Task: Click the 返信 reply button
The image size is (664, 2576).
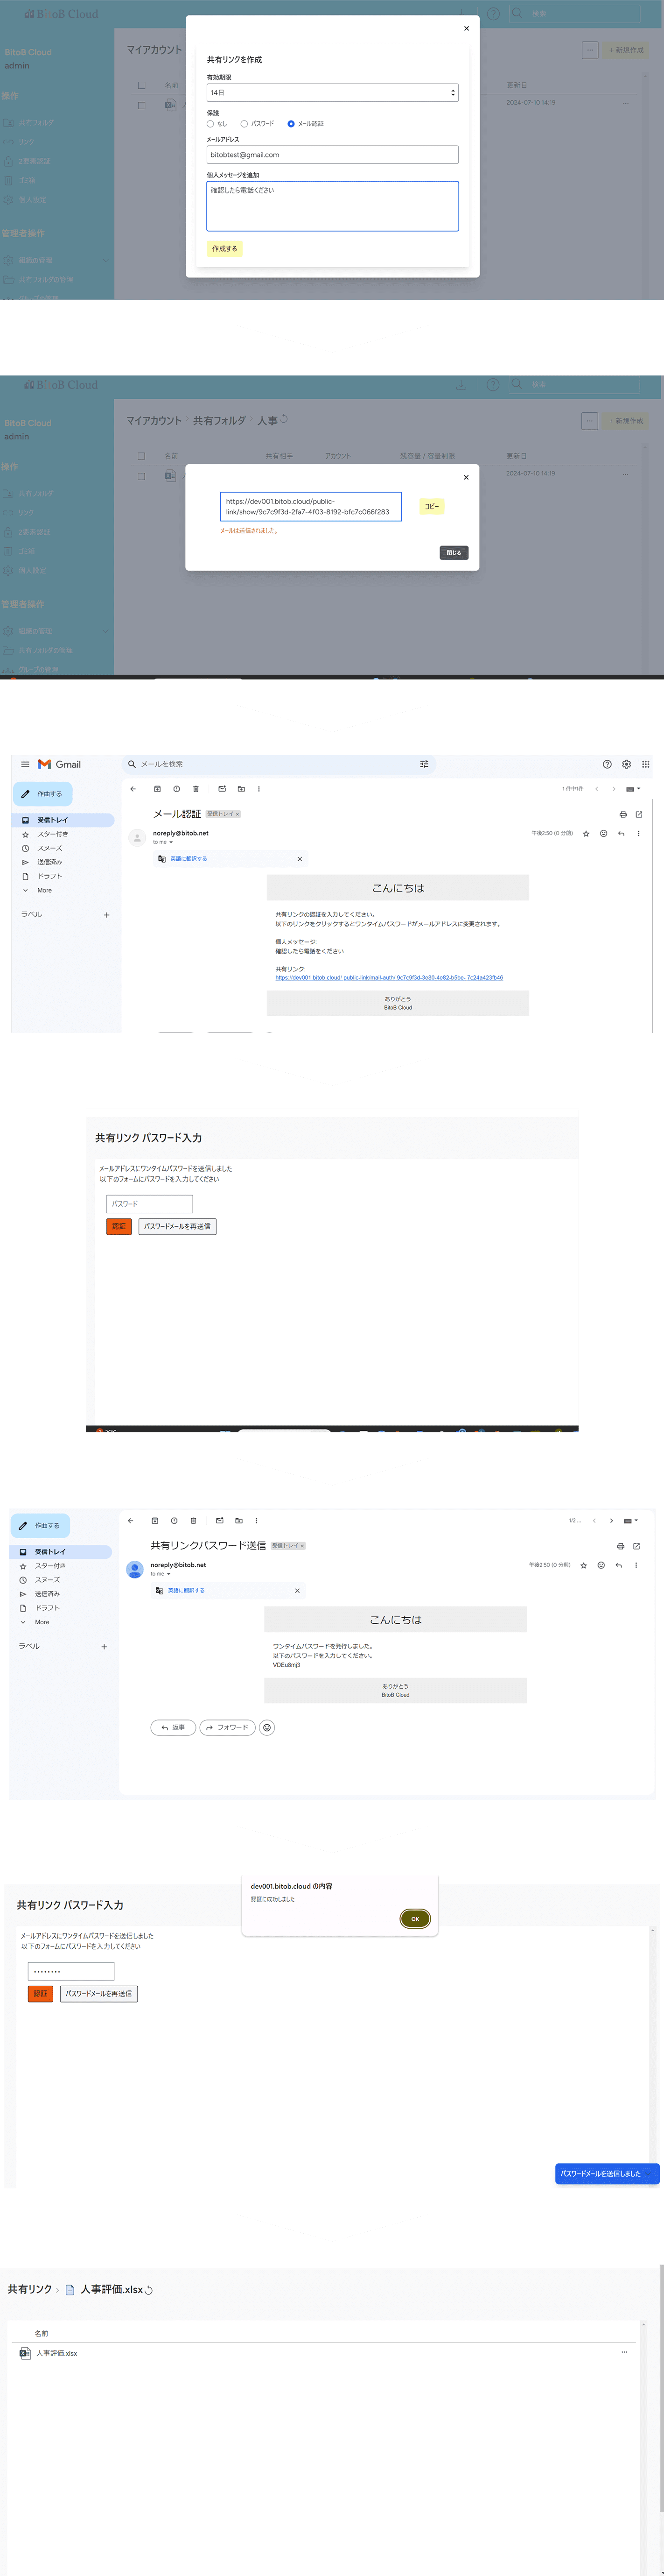Action: [x=174, y=1727]
